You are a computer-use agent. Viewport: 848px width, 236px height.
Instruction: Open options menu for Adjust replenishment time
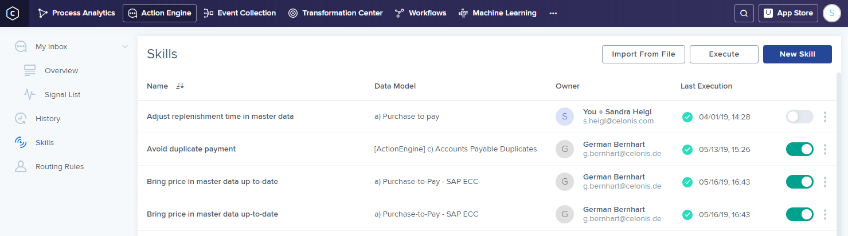[x=825, y=117]
